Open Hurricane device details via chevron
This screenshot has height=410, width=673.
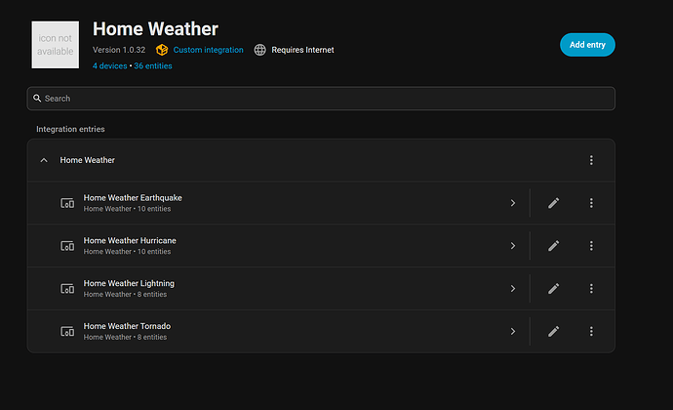(x=513, y=246)
